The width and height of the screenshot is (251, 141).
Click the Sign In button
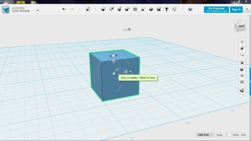[236, 9]
